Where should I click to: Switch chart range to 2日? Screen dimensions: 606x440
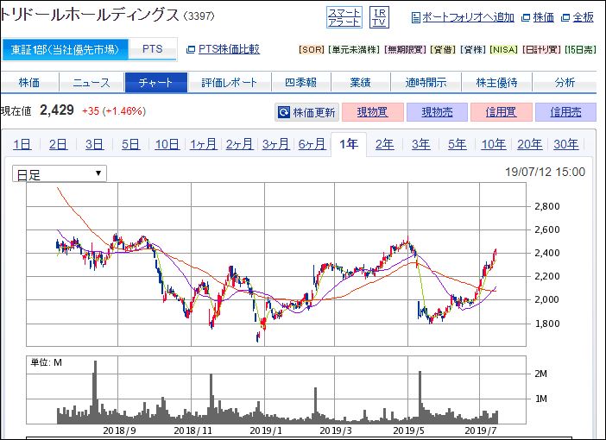59,144
